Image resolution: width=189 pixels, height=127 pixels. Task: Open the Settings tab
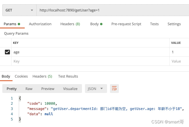pyautogui.click(x=174, y=24)
